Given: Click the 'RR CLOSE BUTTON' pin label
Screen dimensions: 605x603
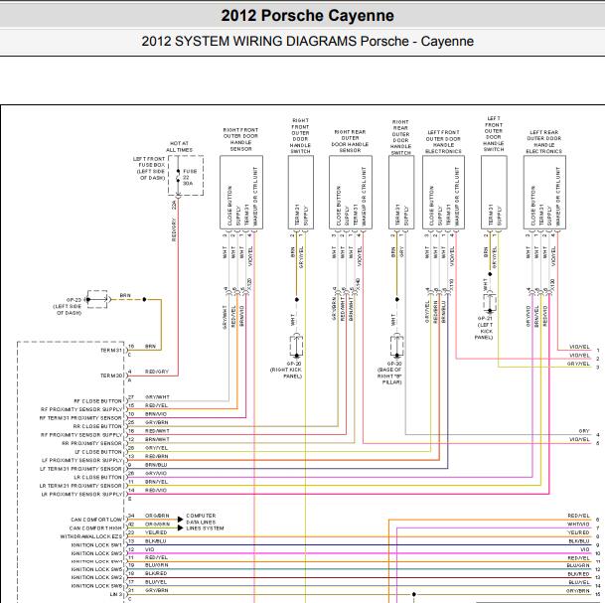Looking at the screenshot, I should click(97, 426).
